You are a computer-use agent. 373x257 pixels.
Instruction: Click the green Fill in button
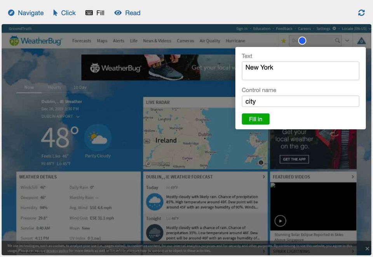[x=256, y=119]
